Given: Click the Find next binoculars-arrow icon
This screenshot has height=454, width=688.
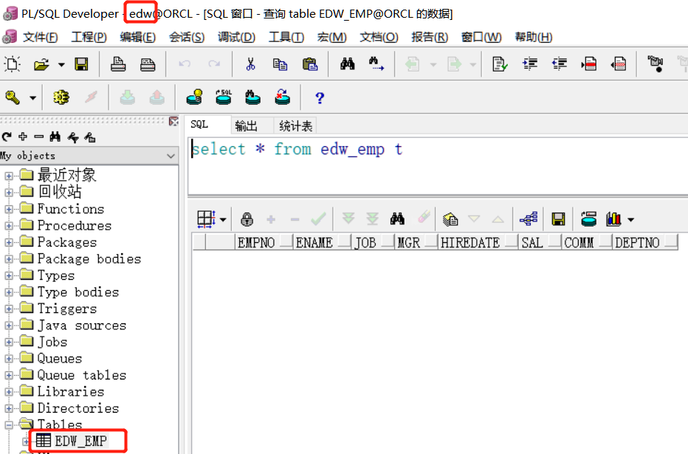Looking at the screenshot, I should [x=376, y=64].
